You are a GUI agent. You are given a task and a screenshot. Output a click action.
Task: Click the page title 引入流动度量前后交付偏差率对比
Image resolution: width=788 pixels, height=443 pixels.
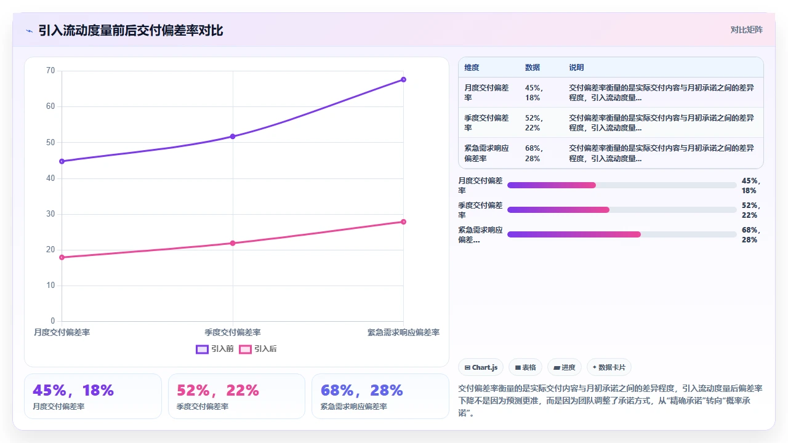pos(131,30)
